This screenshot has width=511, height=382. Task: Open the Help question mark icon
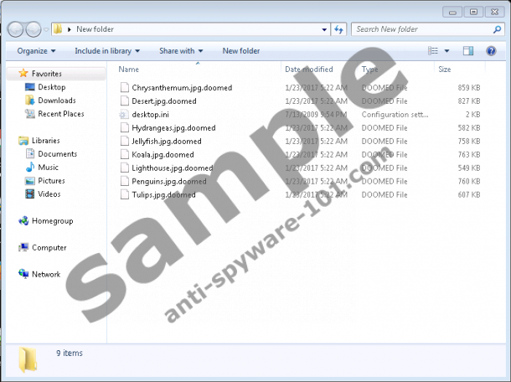[x=491, y=51]
